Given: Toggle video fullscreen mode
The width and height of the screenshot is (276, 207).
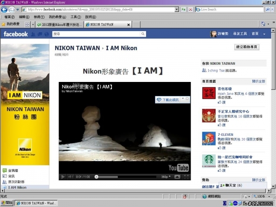Looking at the screenshot, I should coord(186,177).
